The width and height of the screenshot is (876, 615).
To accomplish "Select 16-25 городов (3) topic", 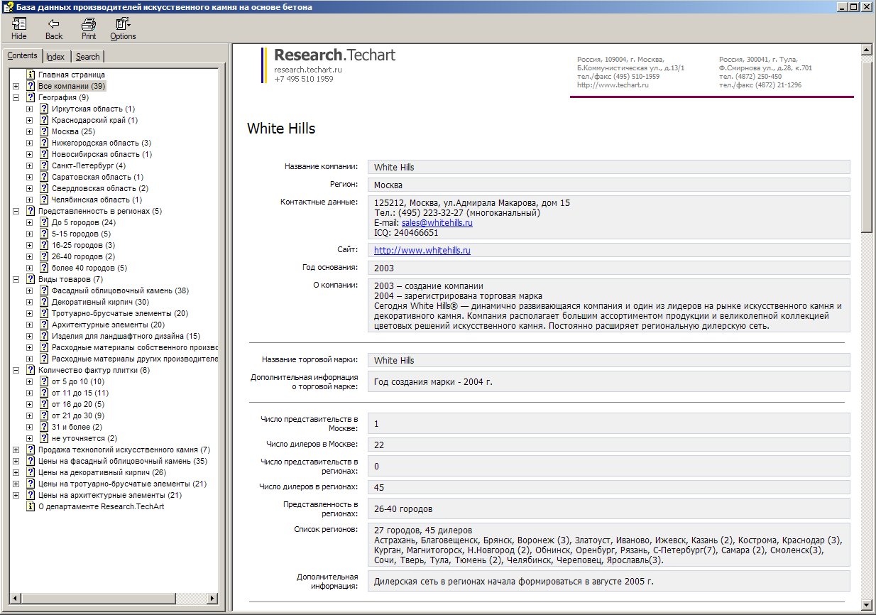I will click(83, 245).
